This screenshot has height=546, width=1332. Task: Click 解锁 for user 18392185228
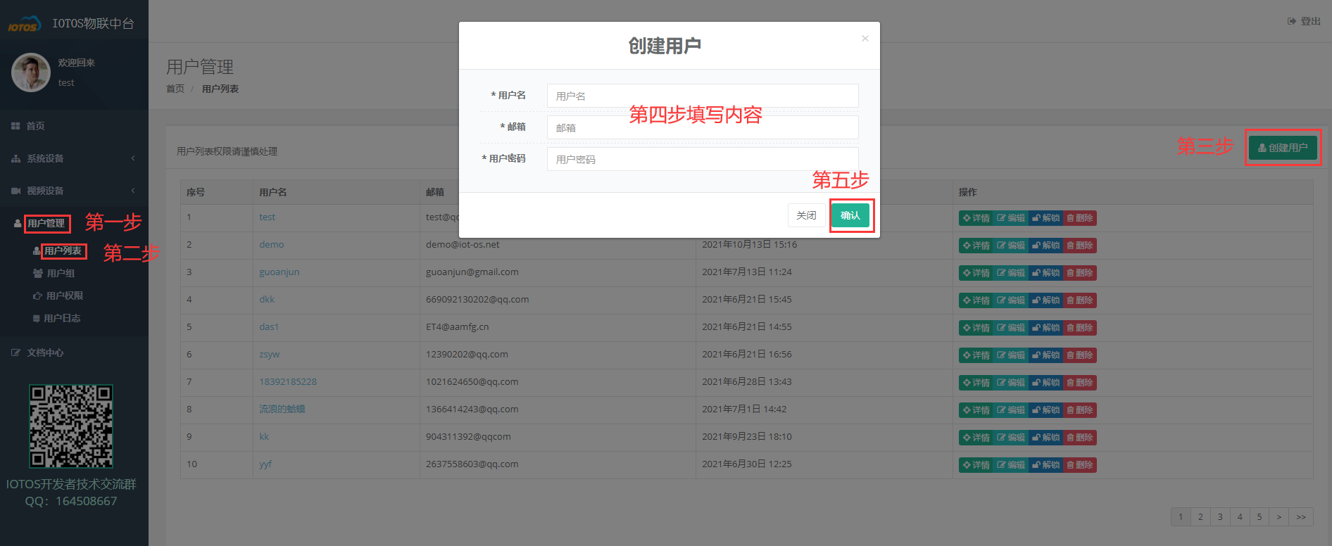pos(1045,383)
